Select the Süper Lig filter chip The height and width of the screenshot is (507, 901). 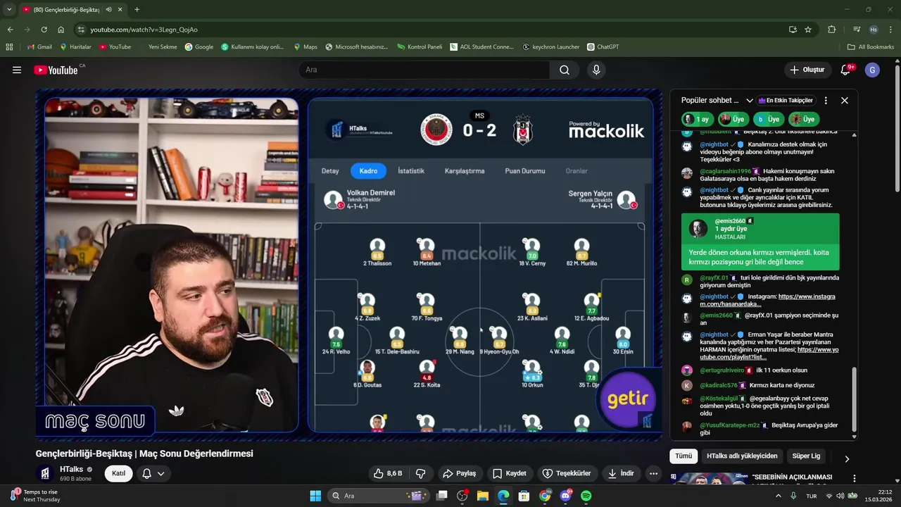point(806,456)
